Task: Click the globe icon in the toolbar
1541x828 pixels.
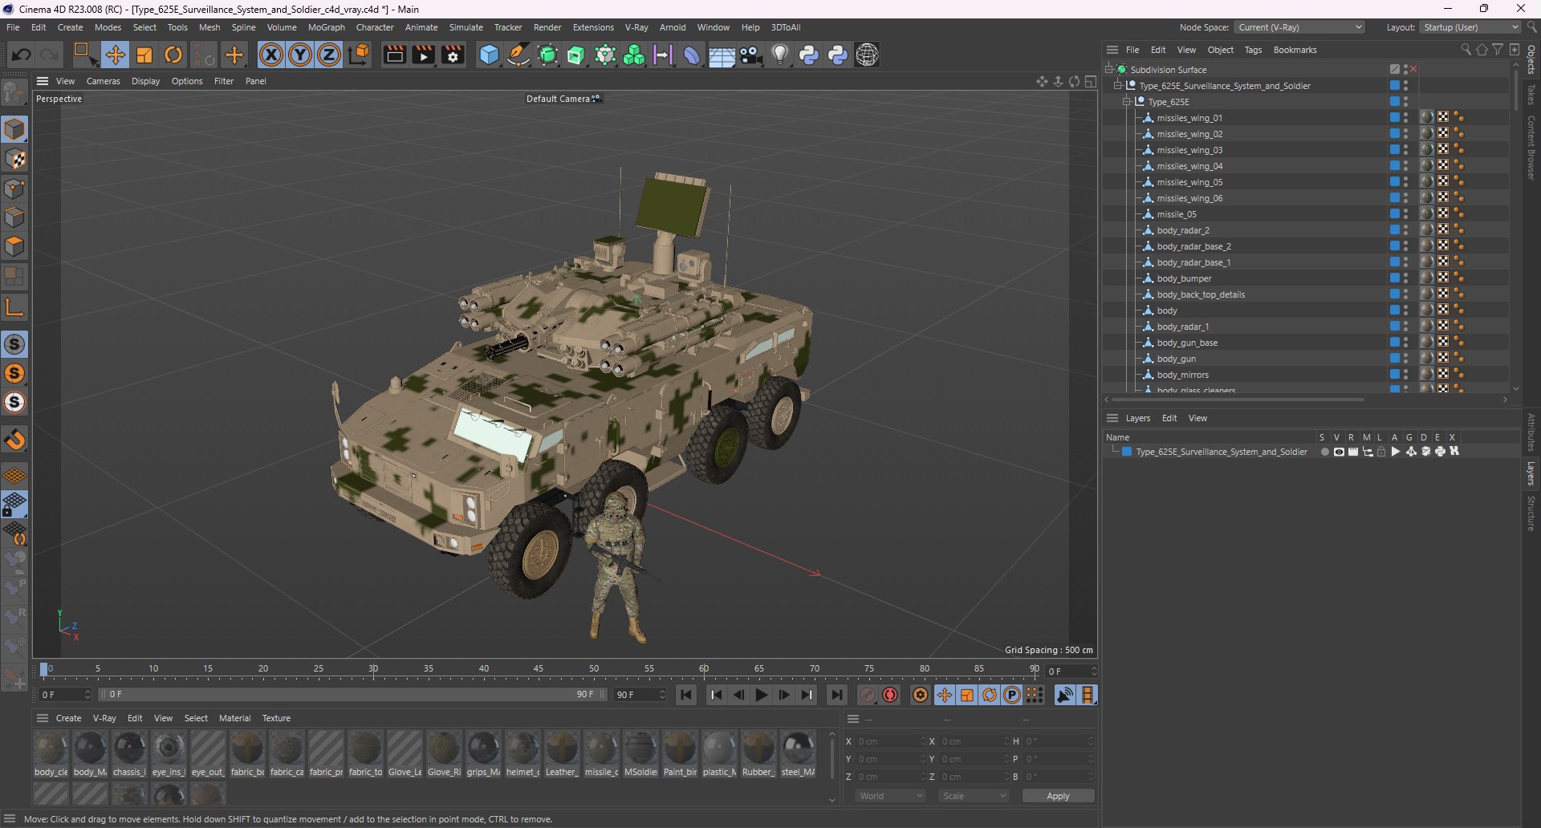Action: point(867,55)
